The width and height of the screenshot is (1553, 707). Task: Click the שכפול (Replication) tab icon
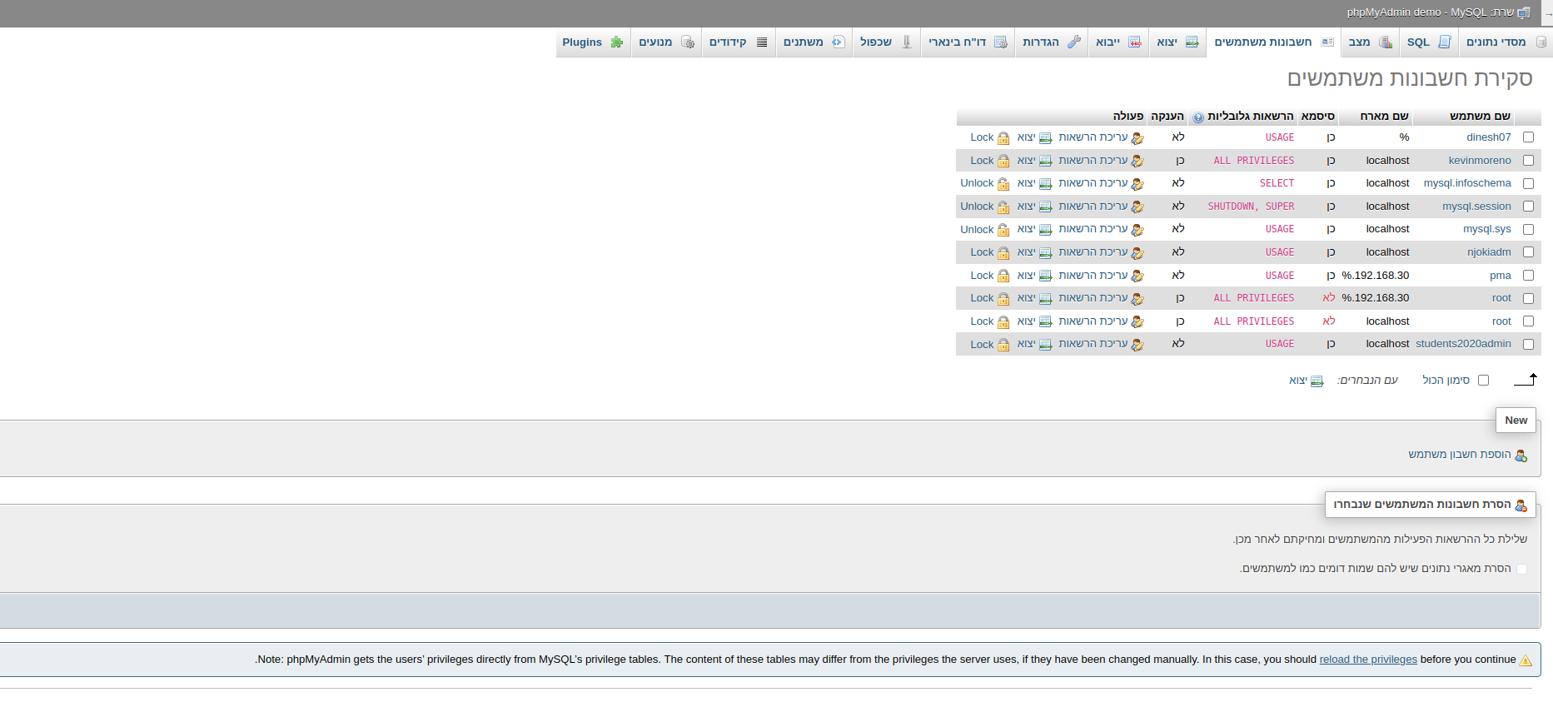point(907,42)
